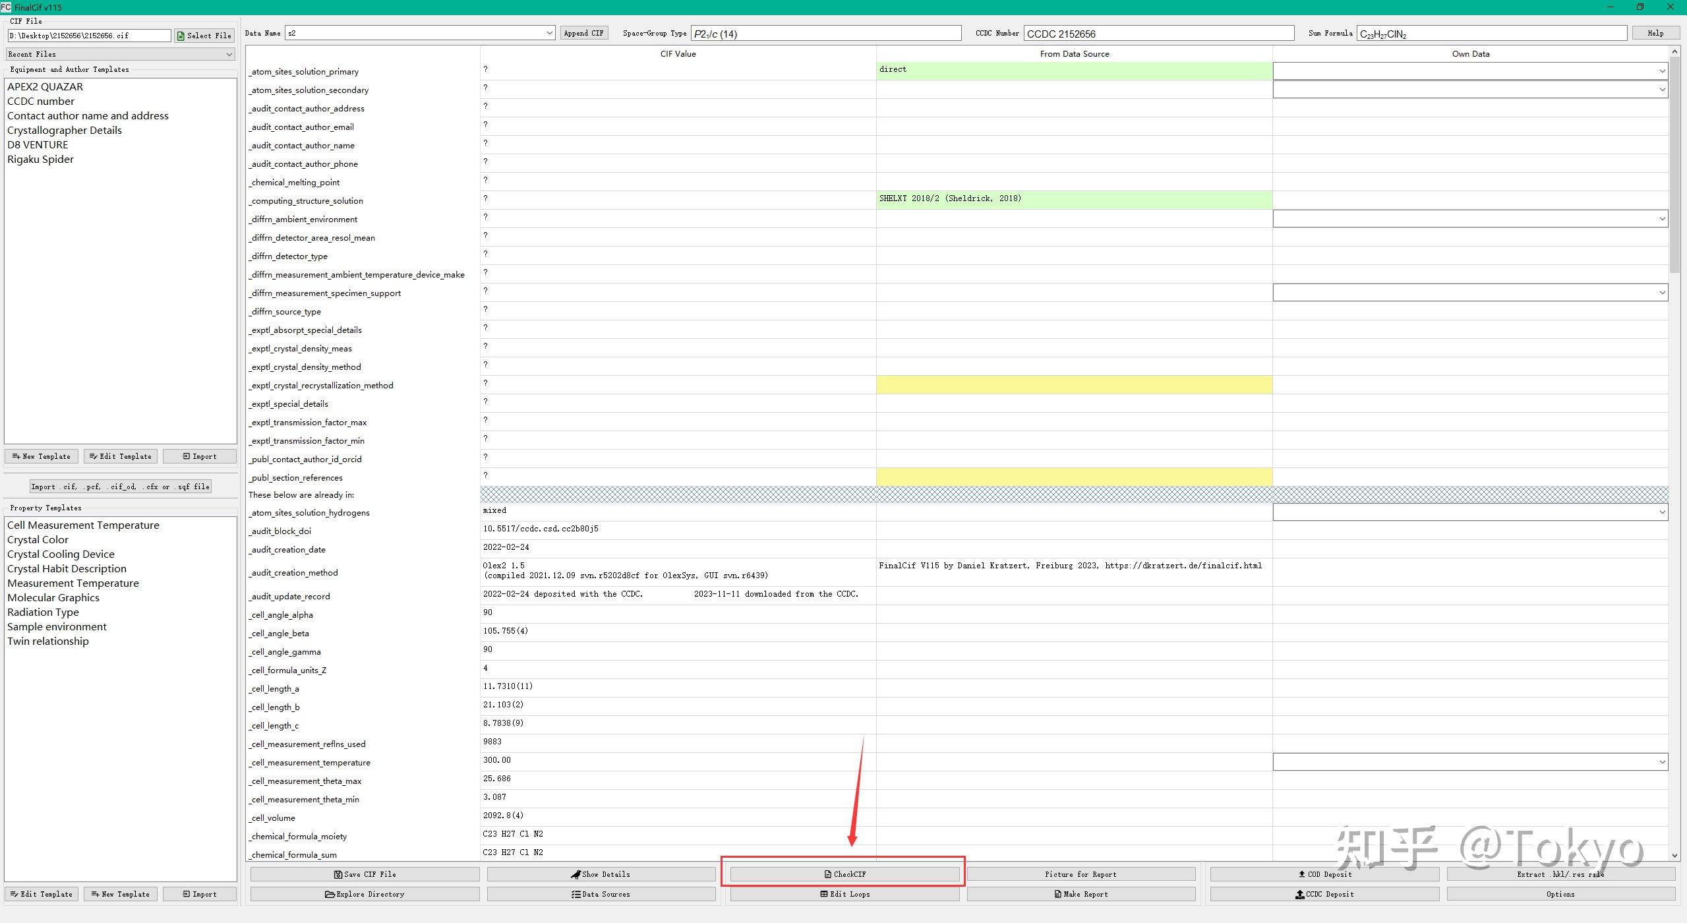Open the Data Name combo box
This screenshot has width=1687, height=923.
(x=419, y=33)
